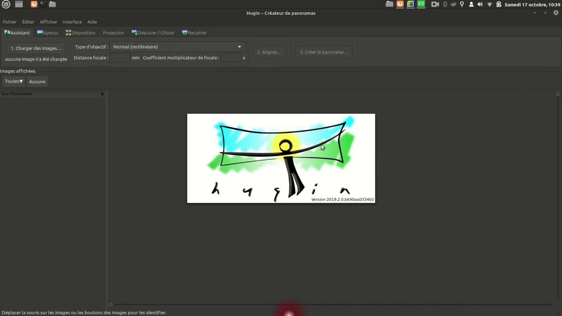562x316 pixels.
Task: Click the pin icon on Vue d'ensemble panel
Action: click(x=102, y=94)
